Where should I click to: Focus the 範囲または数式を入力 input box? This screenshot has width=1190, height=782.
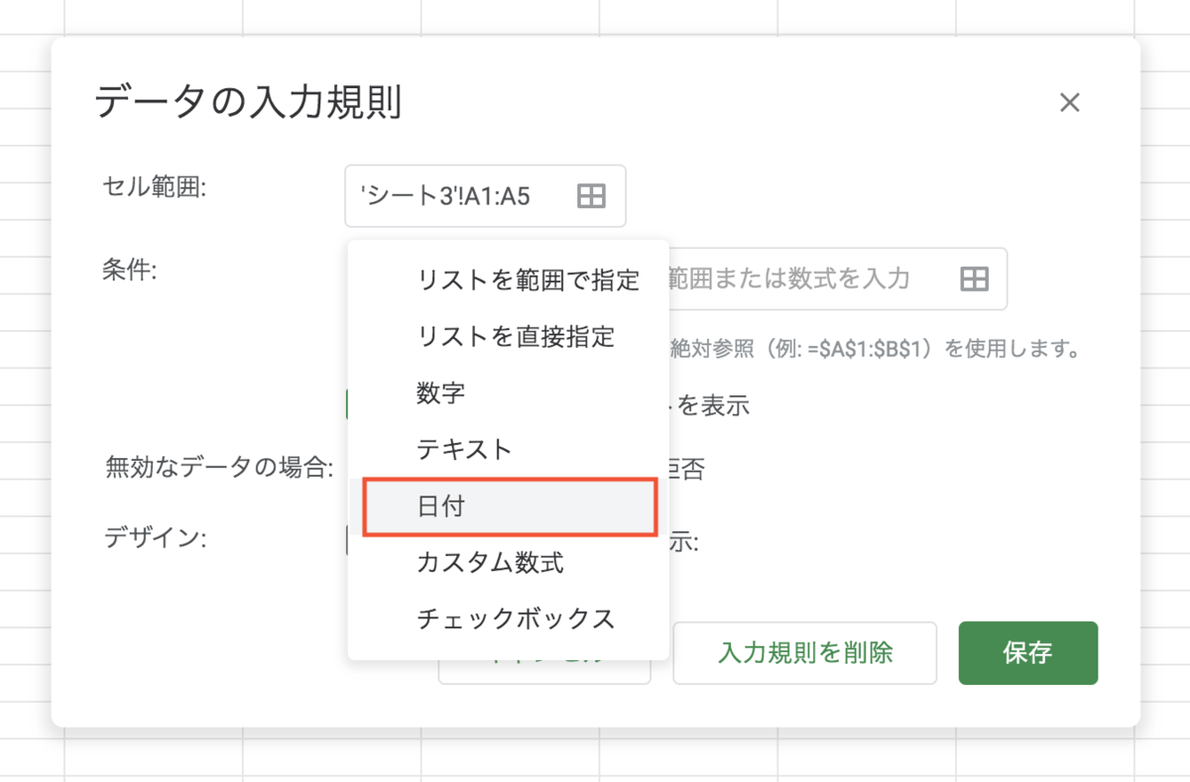click(x=838, y=279)
